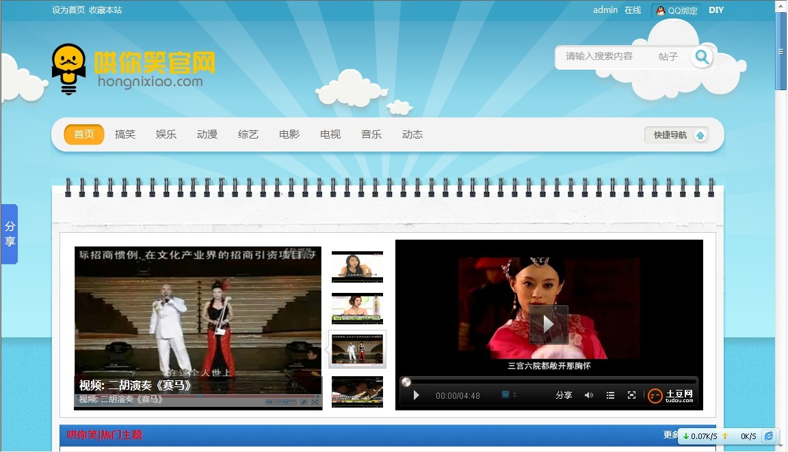This screenshot has height=452, width=788.
Task: Click the 00:00/04:48 time display
Action: tap(458, 396)
